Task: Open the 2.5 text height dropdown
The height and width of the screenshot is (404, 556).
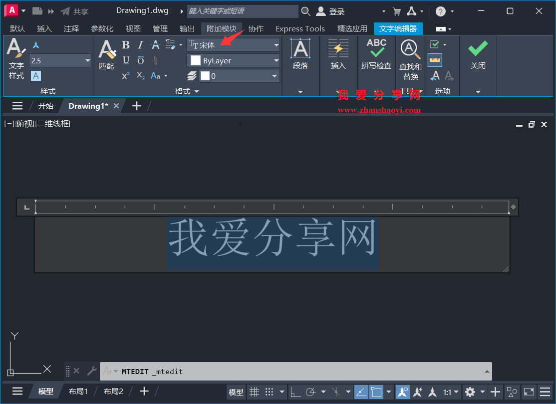Action: coord(60,61)
